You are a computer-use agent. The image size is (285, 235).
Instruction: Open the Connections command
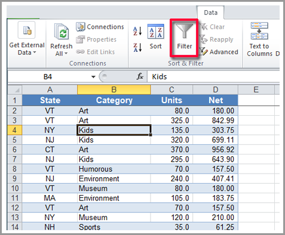[x=100, y=27]
